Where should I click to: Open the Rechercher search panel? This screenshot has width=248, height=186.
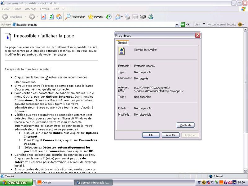pyautogui.click(x=75, y=17)
